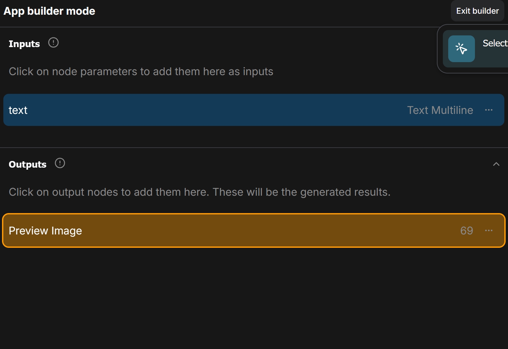Open the info icon next to Inputs
Viewport: 508px width, 349px height.
tap(53, 43)
